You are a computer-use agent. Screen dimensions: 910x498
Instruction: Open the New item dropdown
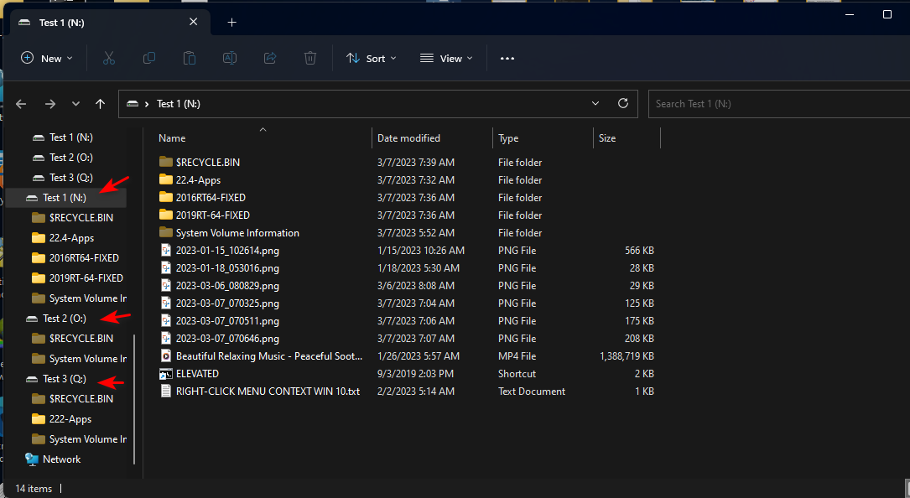coord(46,58)
